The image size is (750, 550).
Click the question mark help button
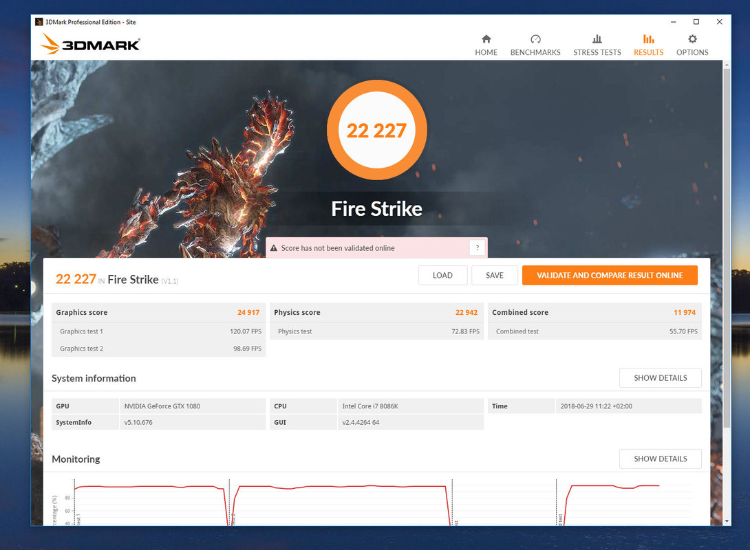tap(477, 247)
